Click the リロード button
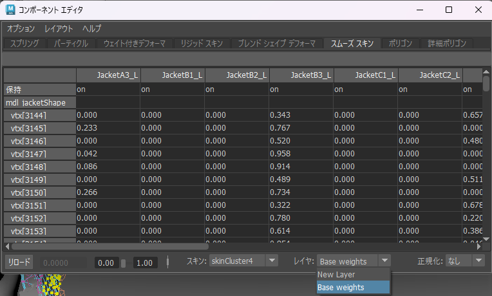 19,262
